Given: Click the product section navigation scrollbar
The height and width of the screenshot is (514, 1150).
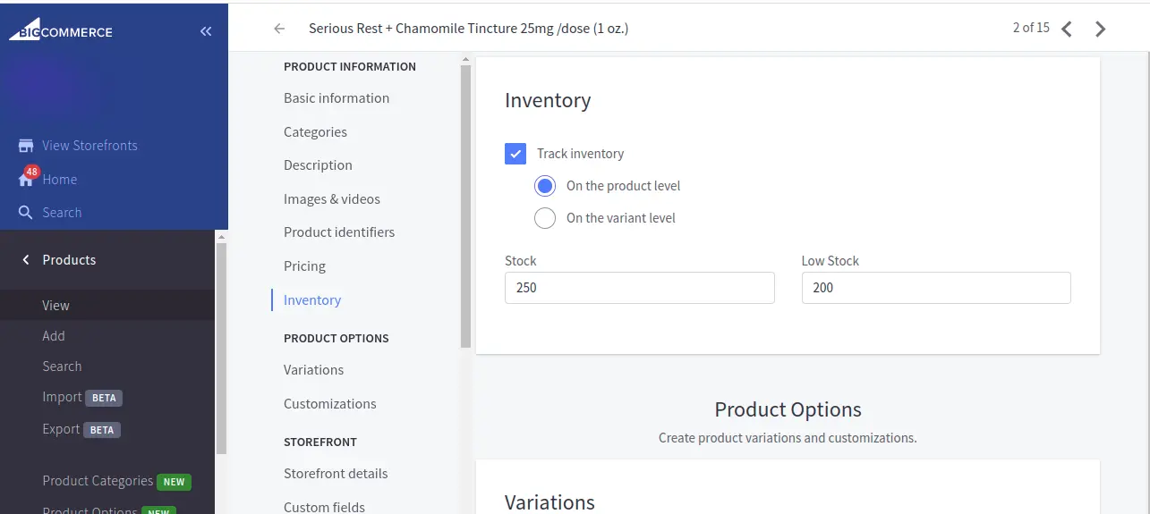Looking at the screenshot, I should click(465, 206).
